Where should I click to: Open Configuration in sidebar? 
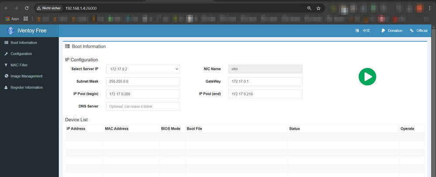[x=21, y=54]
